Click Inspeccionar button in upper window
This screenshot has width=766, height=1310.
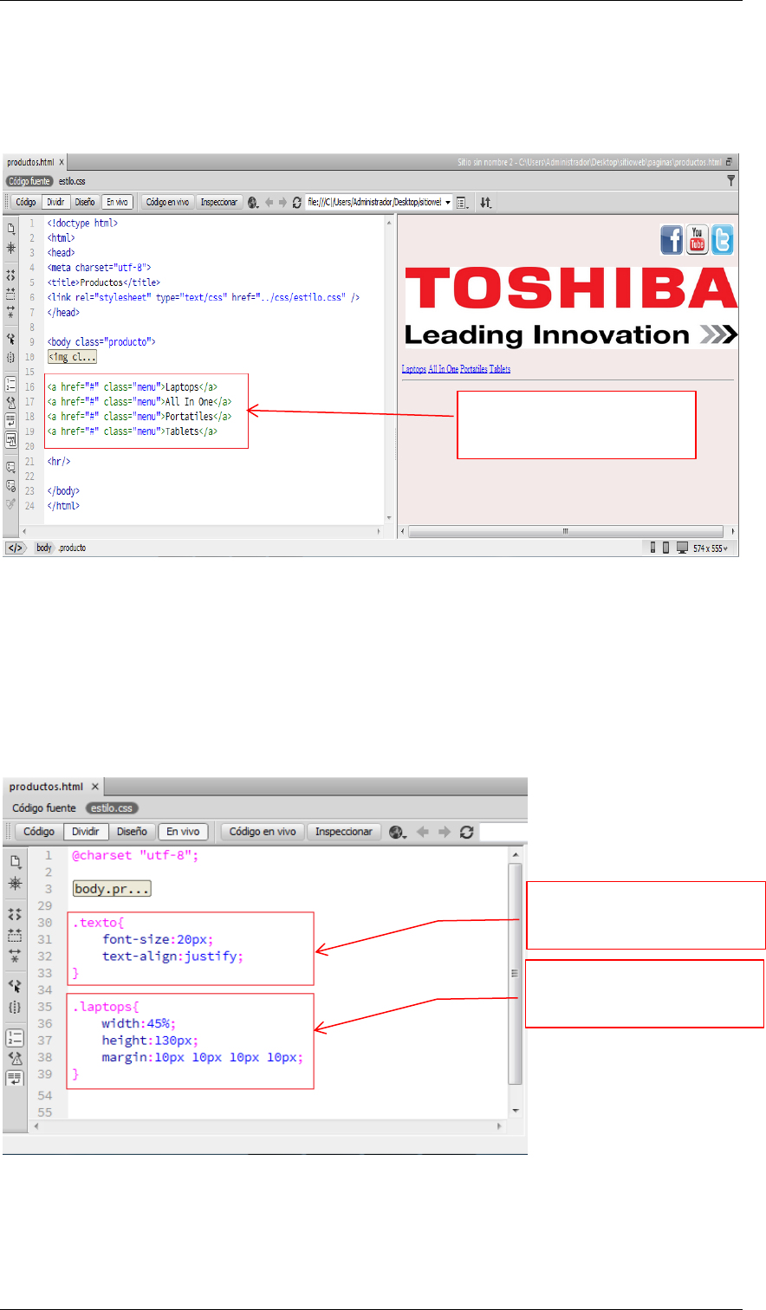218,202
